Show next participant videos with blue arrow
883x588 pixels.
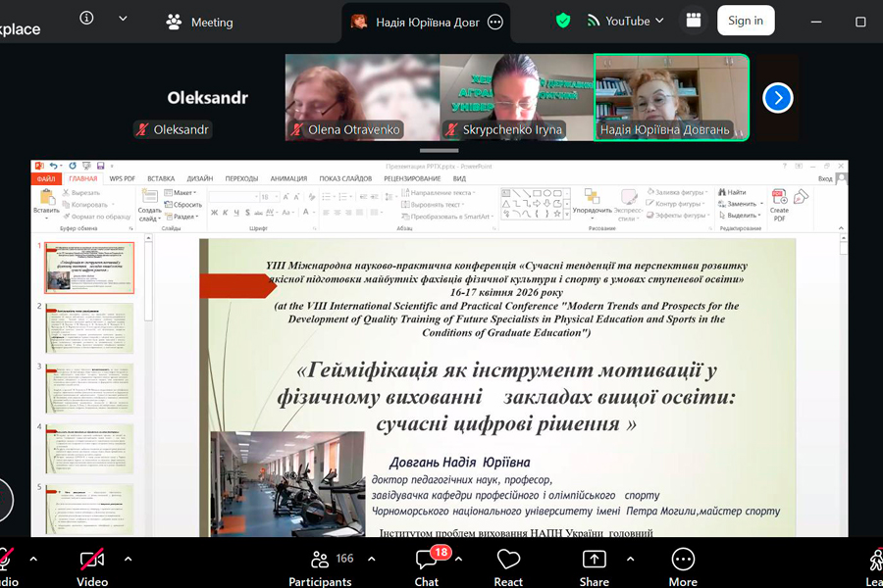click(x=778, y=98)
